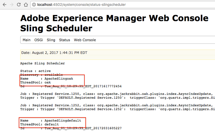The height and width of the screenshot is (133, 215).
Task: Click the browser forward arrow
Action: (12, 5)
